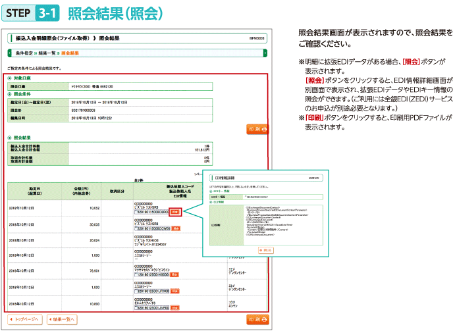Screen dimensions: 453x333
Task: Click the page title 振込入金明細照会(ファイル取得)
Action: pyautogui.click(x=53, y=38)
